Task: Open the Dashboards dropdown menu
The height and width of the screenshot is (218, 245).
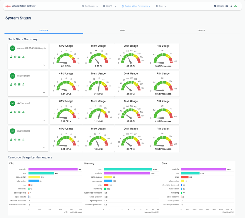Action: point(90,6)
